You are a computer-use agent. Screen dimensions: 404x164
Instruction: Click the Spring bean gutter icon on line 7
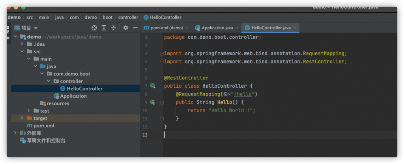[x=153, y=86]
